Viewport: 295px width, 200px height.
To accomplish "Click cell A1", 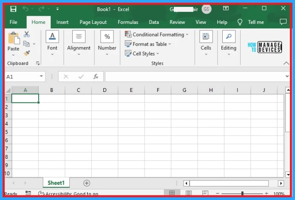I will pos(25,98).
